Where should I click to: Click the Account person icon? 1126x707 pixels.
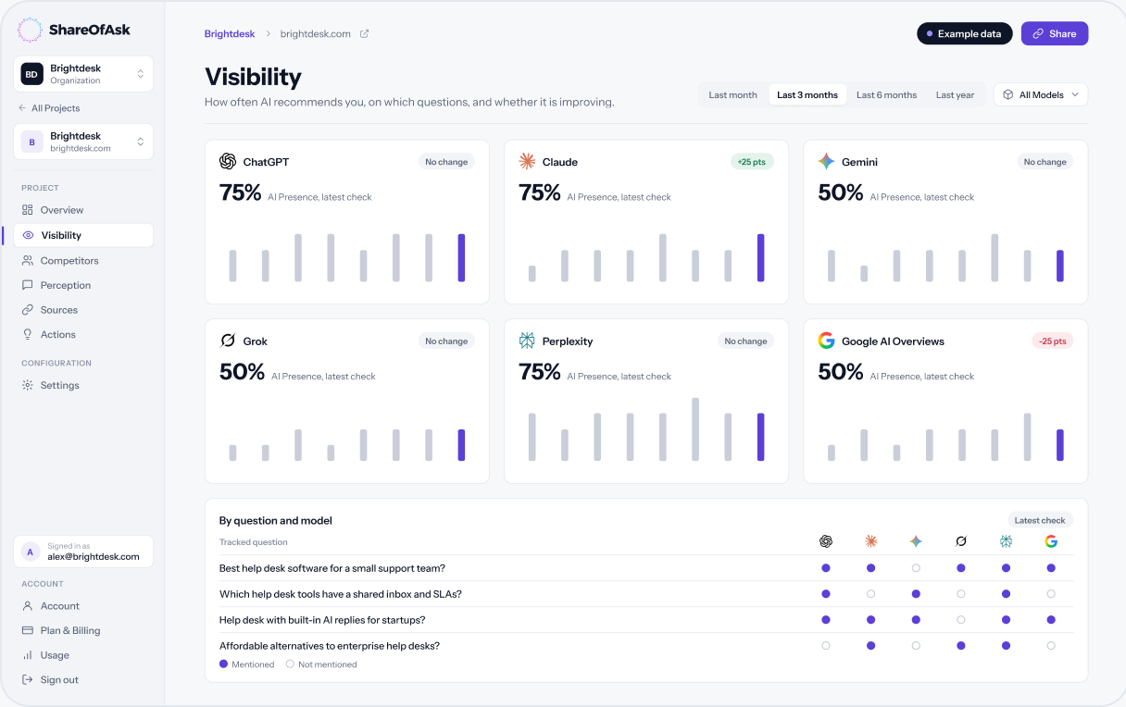(x=28, y=606)
